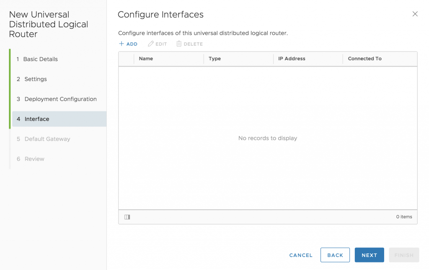This screenshot has height=270, width=429.
Task: Open the column chooser icon in table footer
Action: 127,217
